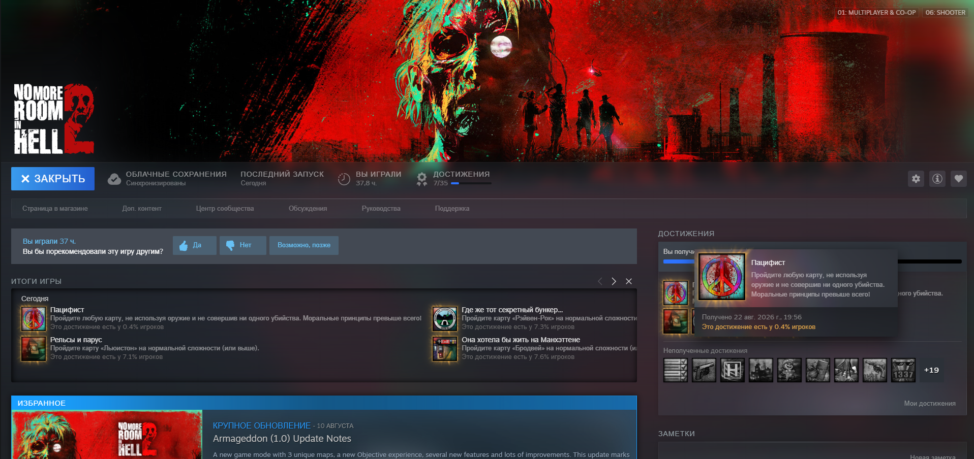Click the Где же тот секретный бункер icon
The image size is (974, 459).
coord(445,319)
